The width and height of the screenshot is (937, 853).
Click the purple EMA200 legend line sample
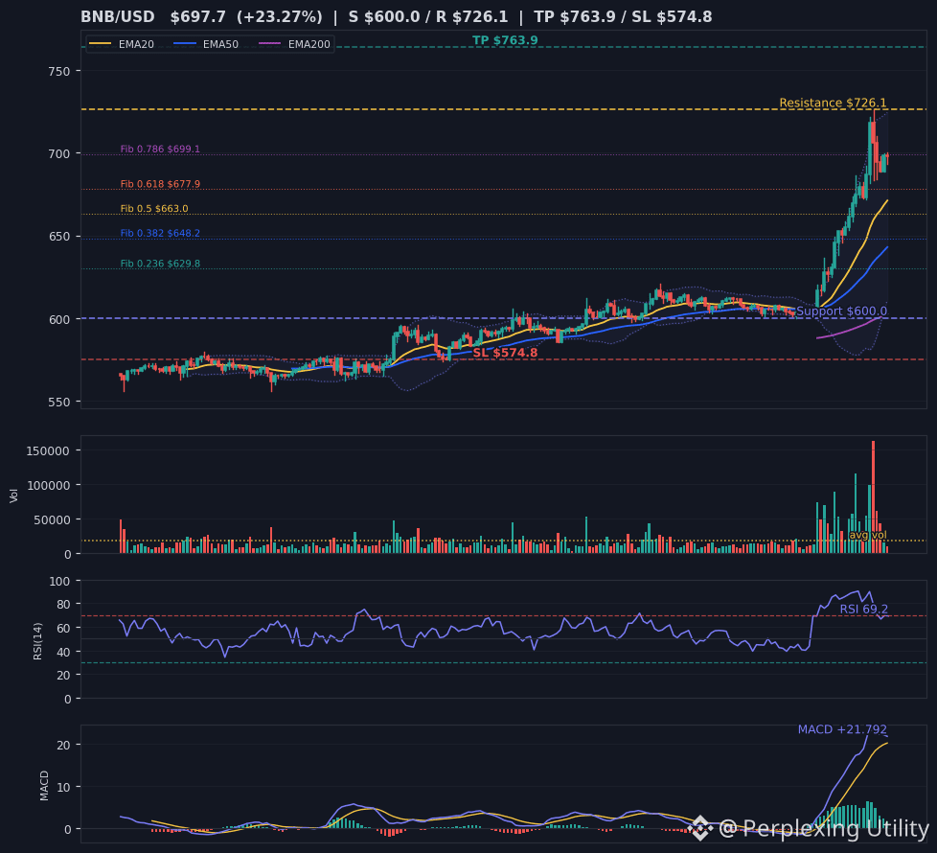coord(269,44)
